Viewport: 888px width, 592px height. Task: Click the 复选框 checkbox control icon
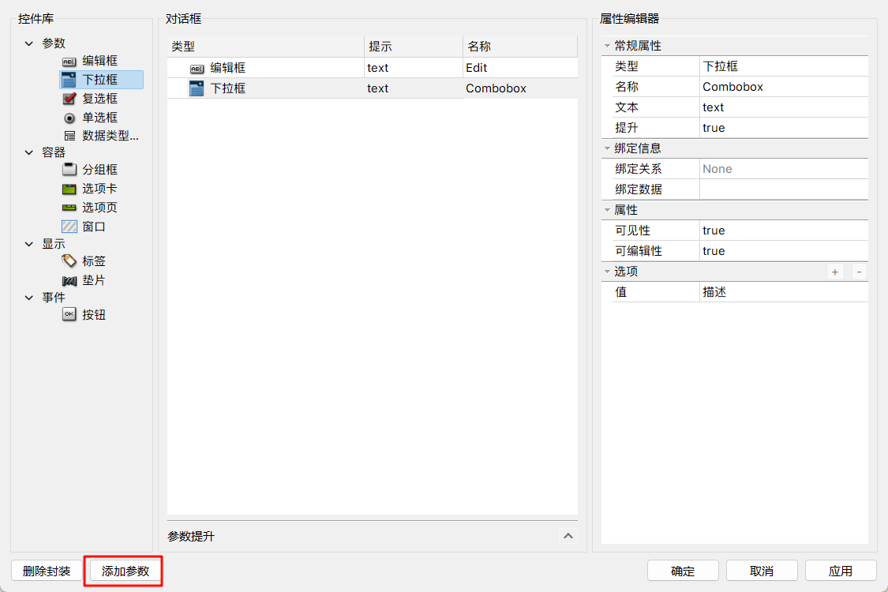[x=69, y=99]
